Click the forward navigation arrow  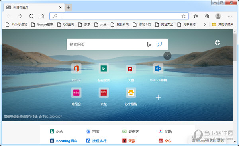[20, 16]
